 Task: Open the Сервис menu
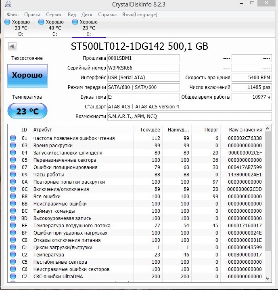click(54, 15)
